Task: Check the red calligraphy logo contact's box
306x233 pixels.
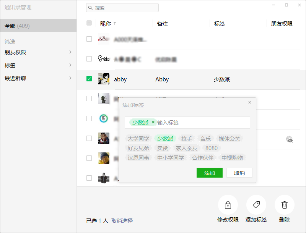Action: [89, 39]
